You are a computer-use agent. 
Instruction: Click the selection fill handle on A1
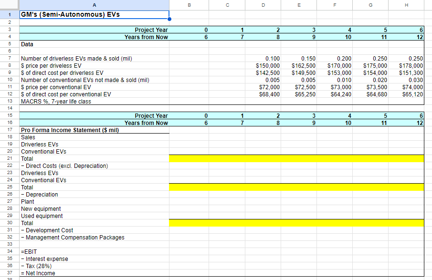click(169, 19)
